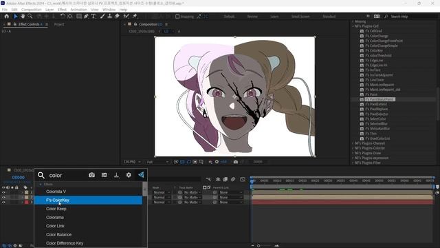Select the Rectangle shape tool
440x248 pixels.
point(79,17)
